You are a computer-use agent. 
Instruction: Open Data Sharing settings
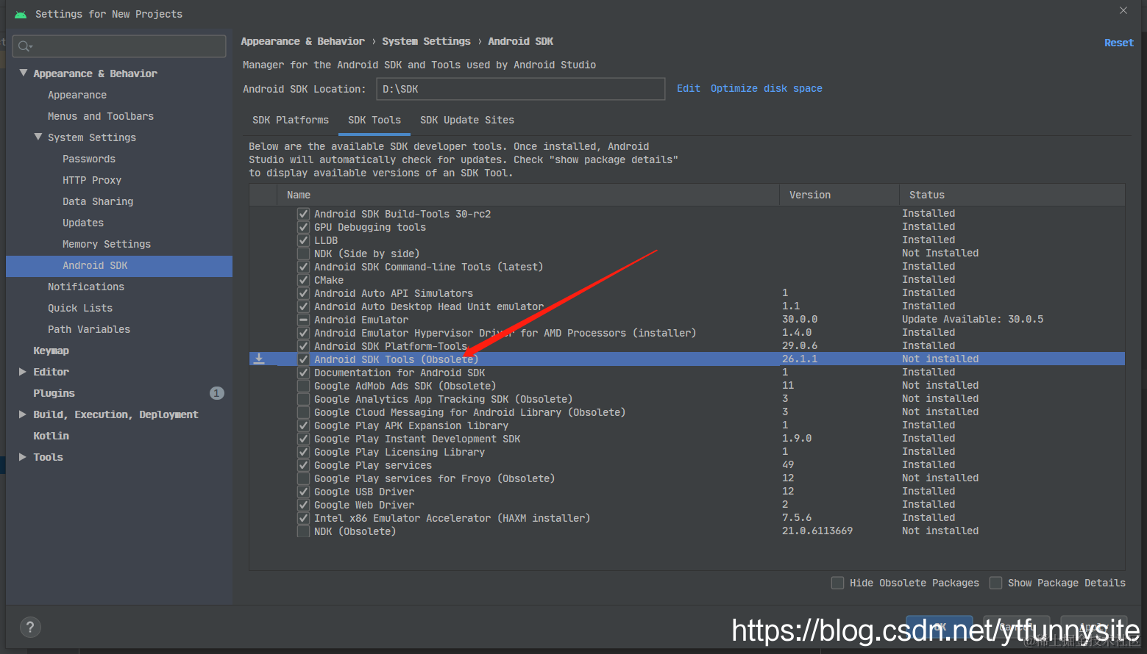coord(98,201)
